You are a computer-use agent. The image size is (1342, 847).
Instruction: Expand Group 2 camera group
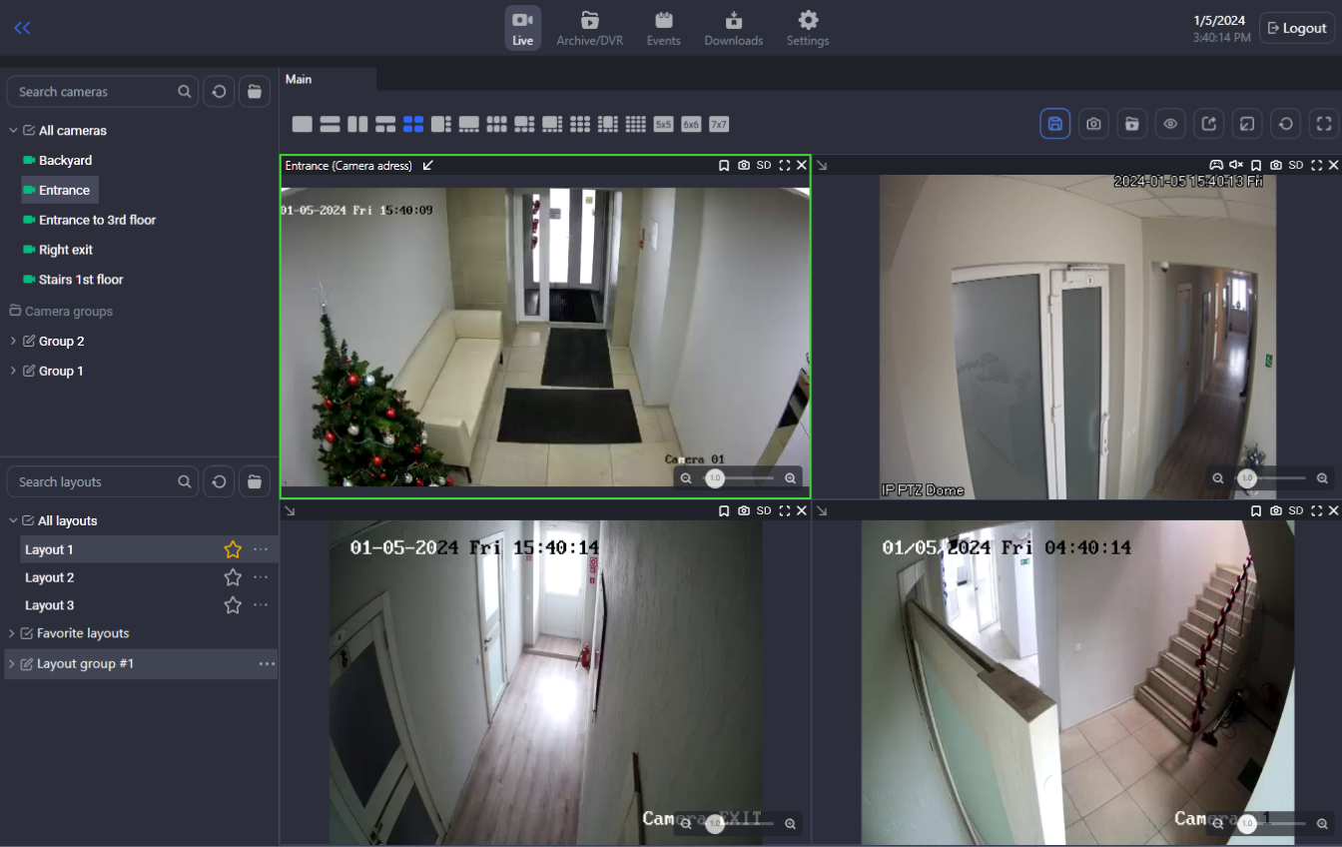click(x=13, y=341)
